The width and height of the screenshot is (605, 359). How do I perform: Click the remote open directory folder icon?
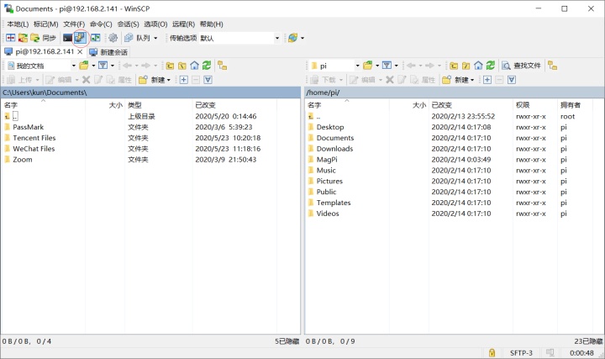[x=368, y=66]
